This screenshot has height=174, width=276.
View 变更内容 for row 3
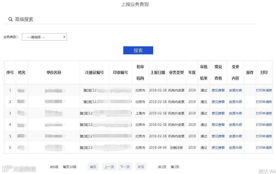[x=235, y=113]
